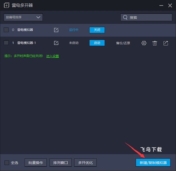Select the 未启动 status text

74,43
